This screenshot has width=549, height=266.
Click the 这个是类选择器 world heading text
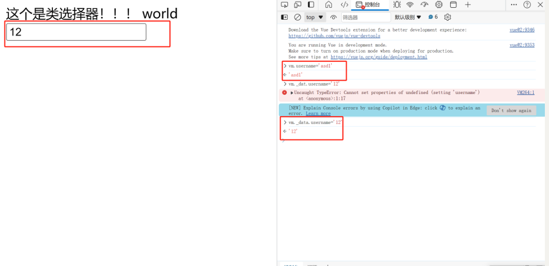92,13
